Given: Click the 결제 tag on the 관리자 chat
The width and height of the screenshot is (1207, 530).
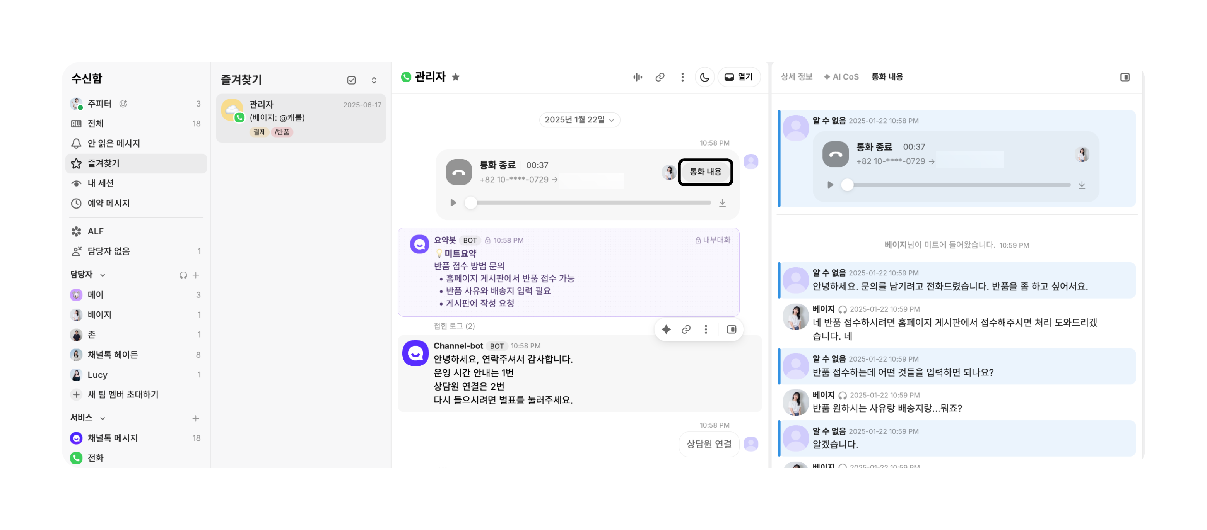Looking at the screenshot, I should tap(259, 132).
